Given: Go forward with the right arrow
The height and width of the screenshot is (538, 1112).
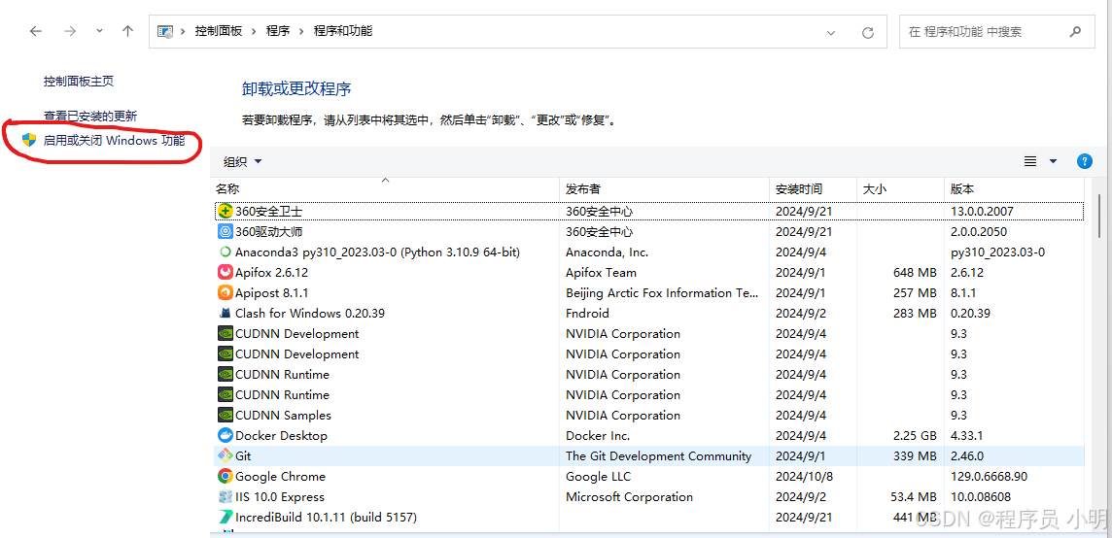Looking at the screenshot, I should (70, 31).
